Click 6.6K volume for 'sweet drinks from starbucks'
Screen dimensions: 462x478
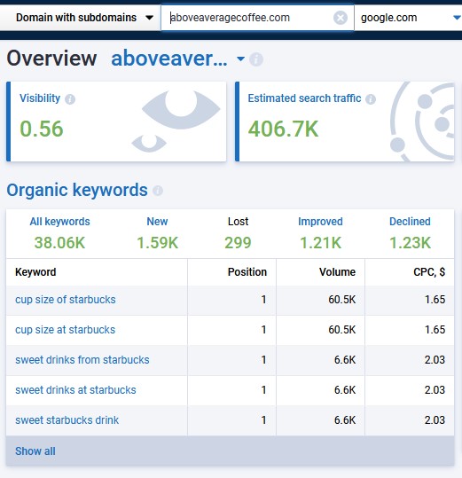345,360
